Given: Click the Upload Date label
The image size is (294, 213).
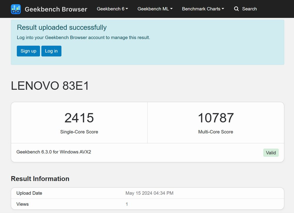Looking at the screenshot, I should [x=29, y=193].
